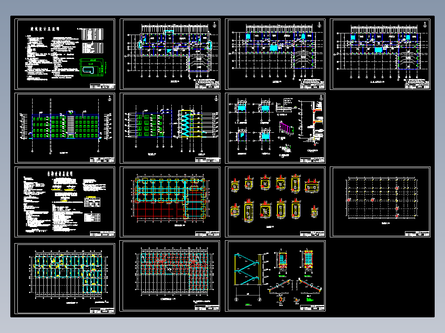Viewport: 445px width, 333px height.
Task: Open the 结构设计总说明 structural notes sheet
Action: click(65, 202)
